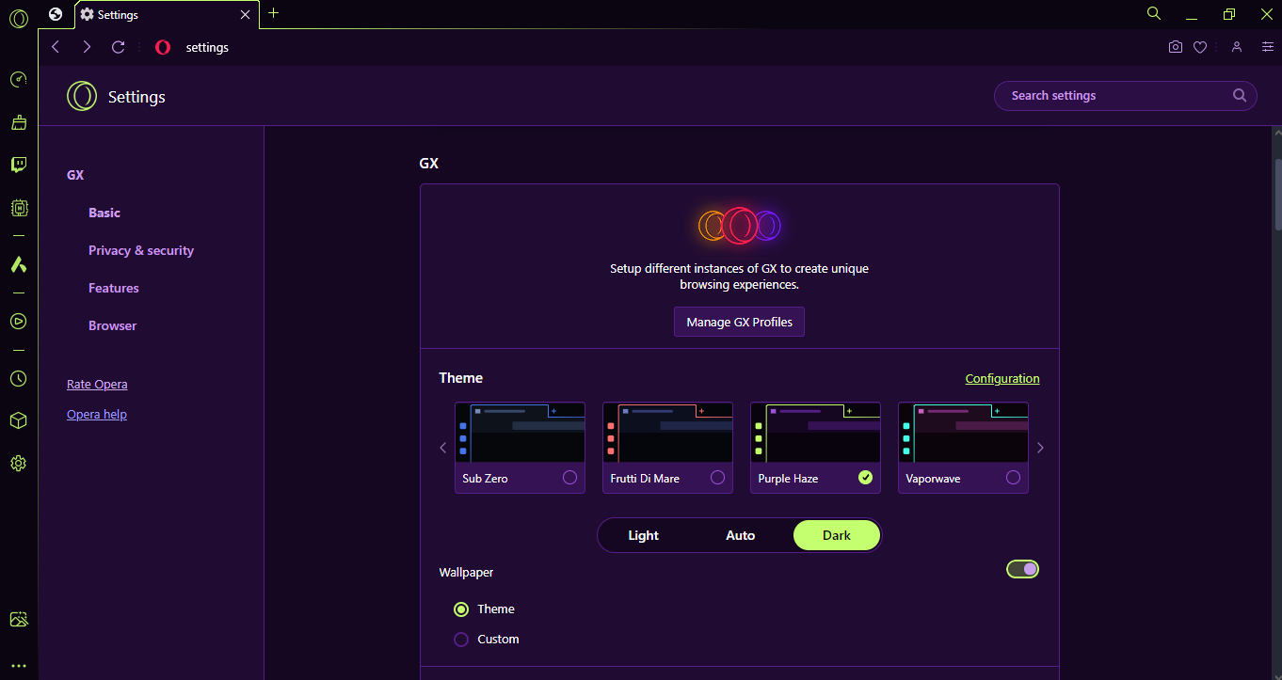The height and width of the screenshot is (680, 1282).
Task: Open the profile person icon
Action: [1237, 47]
